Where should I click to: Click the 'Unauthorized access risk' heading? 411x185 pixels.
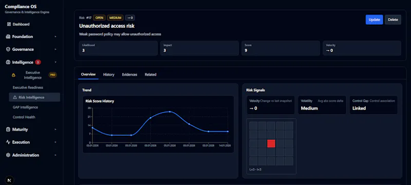tap(107, 26)
